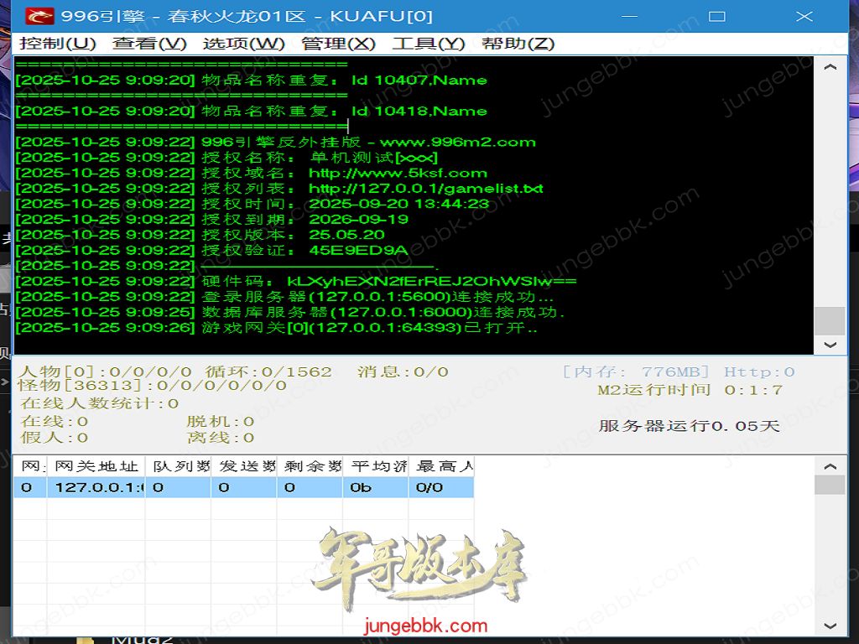Screen dimensions: 859x644
Task: Click the log panel scroll-up arrow
Action: click(830, 67)
